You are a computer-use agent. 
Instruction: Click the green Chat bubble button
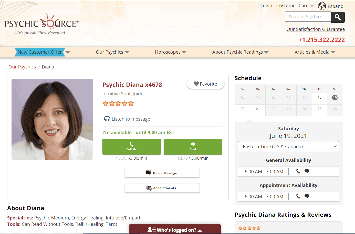pos(193,147)
